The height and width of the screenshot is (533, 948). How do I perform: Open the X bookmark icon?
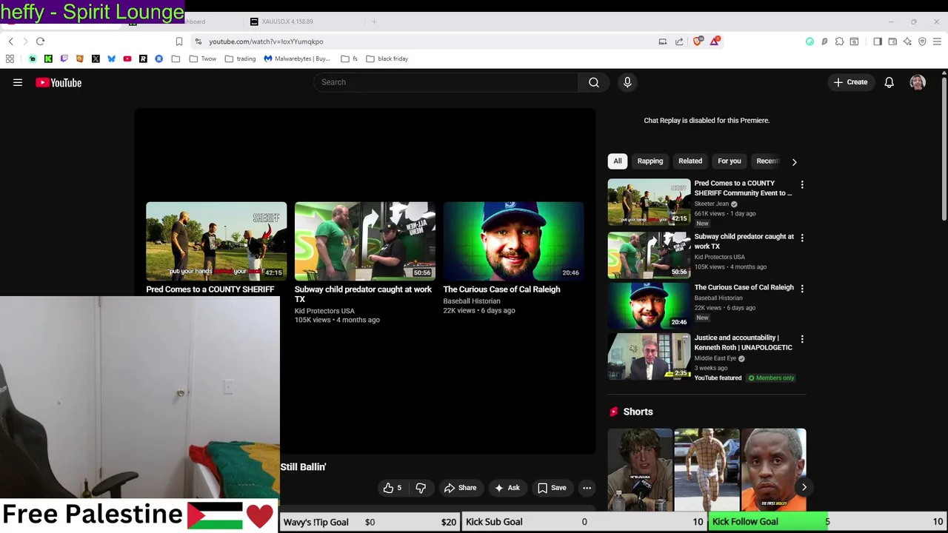pos(96,58)
